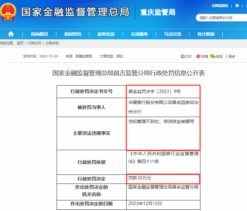This screenshot has height=211, width=247.
Task: Click the 行政处罚 breadcrumb link
Action: 34,43
